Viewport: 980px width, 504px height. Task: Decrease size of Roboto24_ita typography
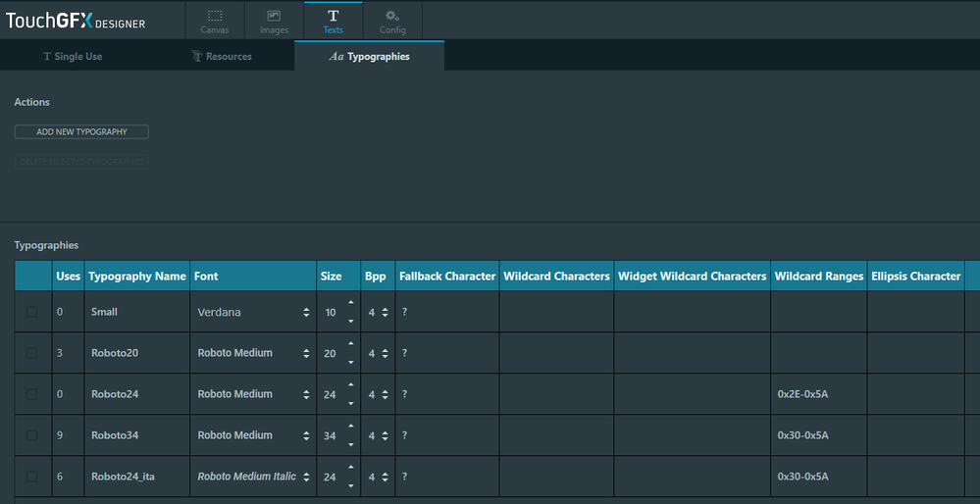click(350, 486)
